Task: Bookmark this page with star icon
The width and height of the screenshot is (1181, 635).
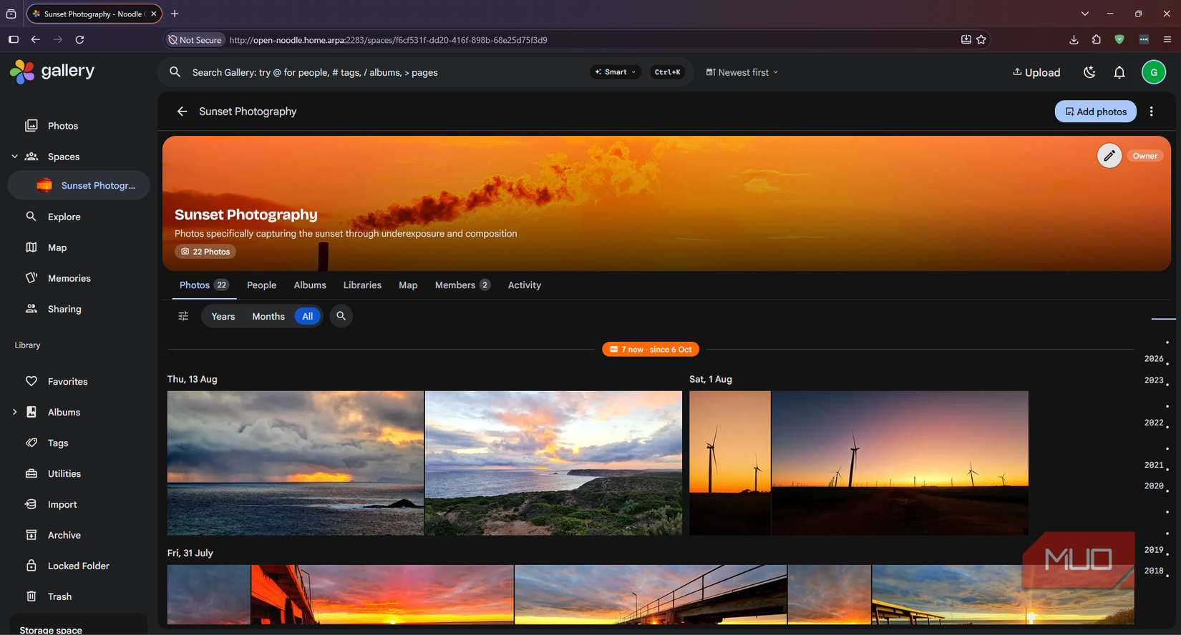Action: tap(981, 40)
